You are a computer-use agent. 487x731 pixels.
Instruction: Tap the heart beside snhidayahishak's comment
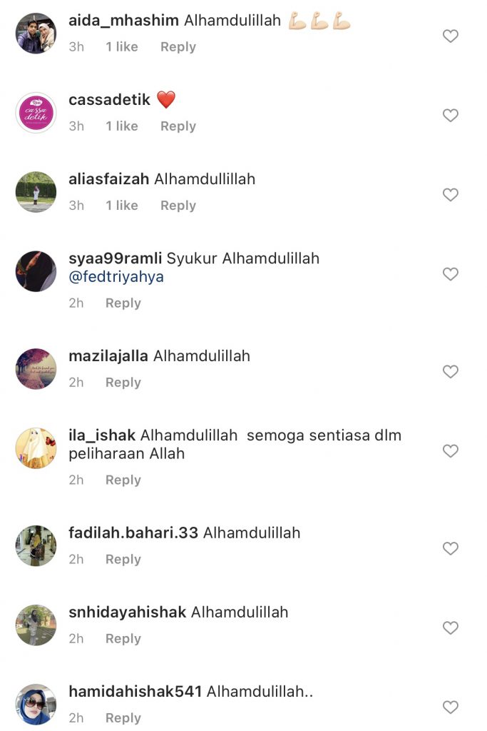point(450,627)
